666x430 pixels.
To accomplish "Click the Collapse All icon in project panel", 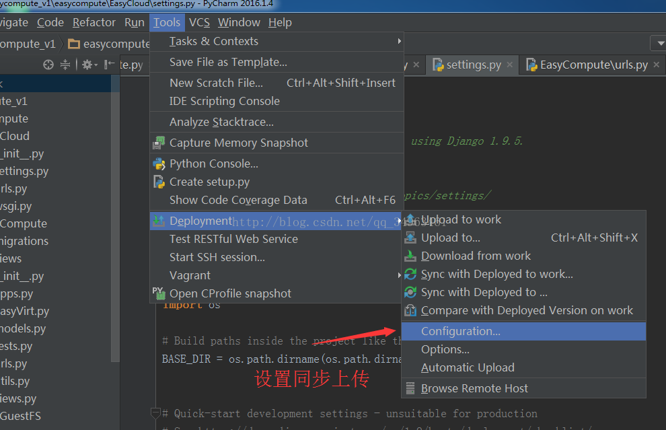I will (65, 65).
